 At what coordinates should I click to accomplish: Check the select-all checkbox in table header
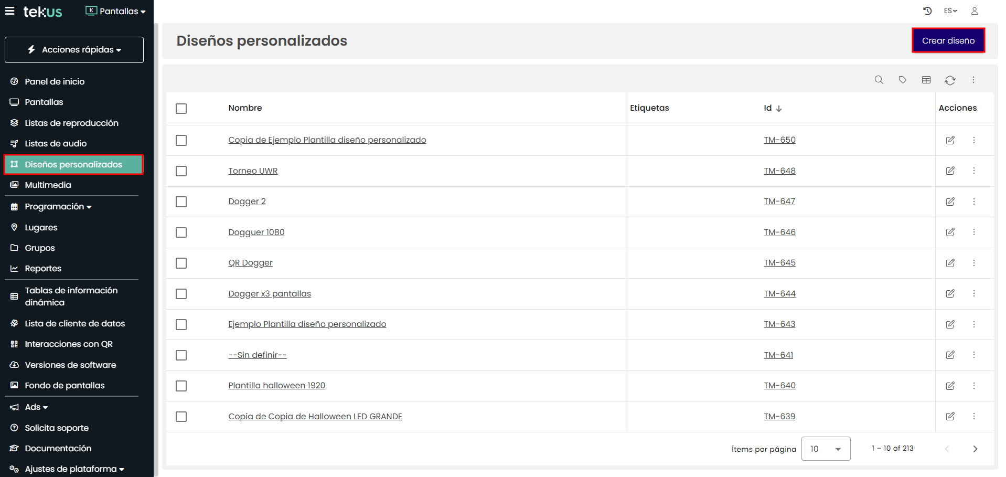tap(181, 109)
